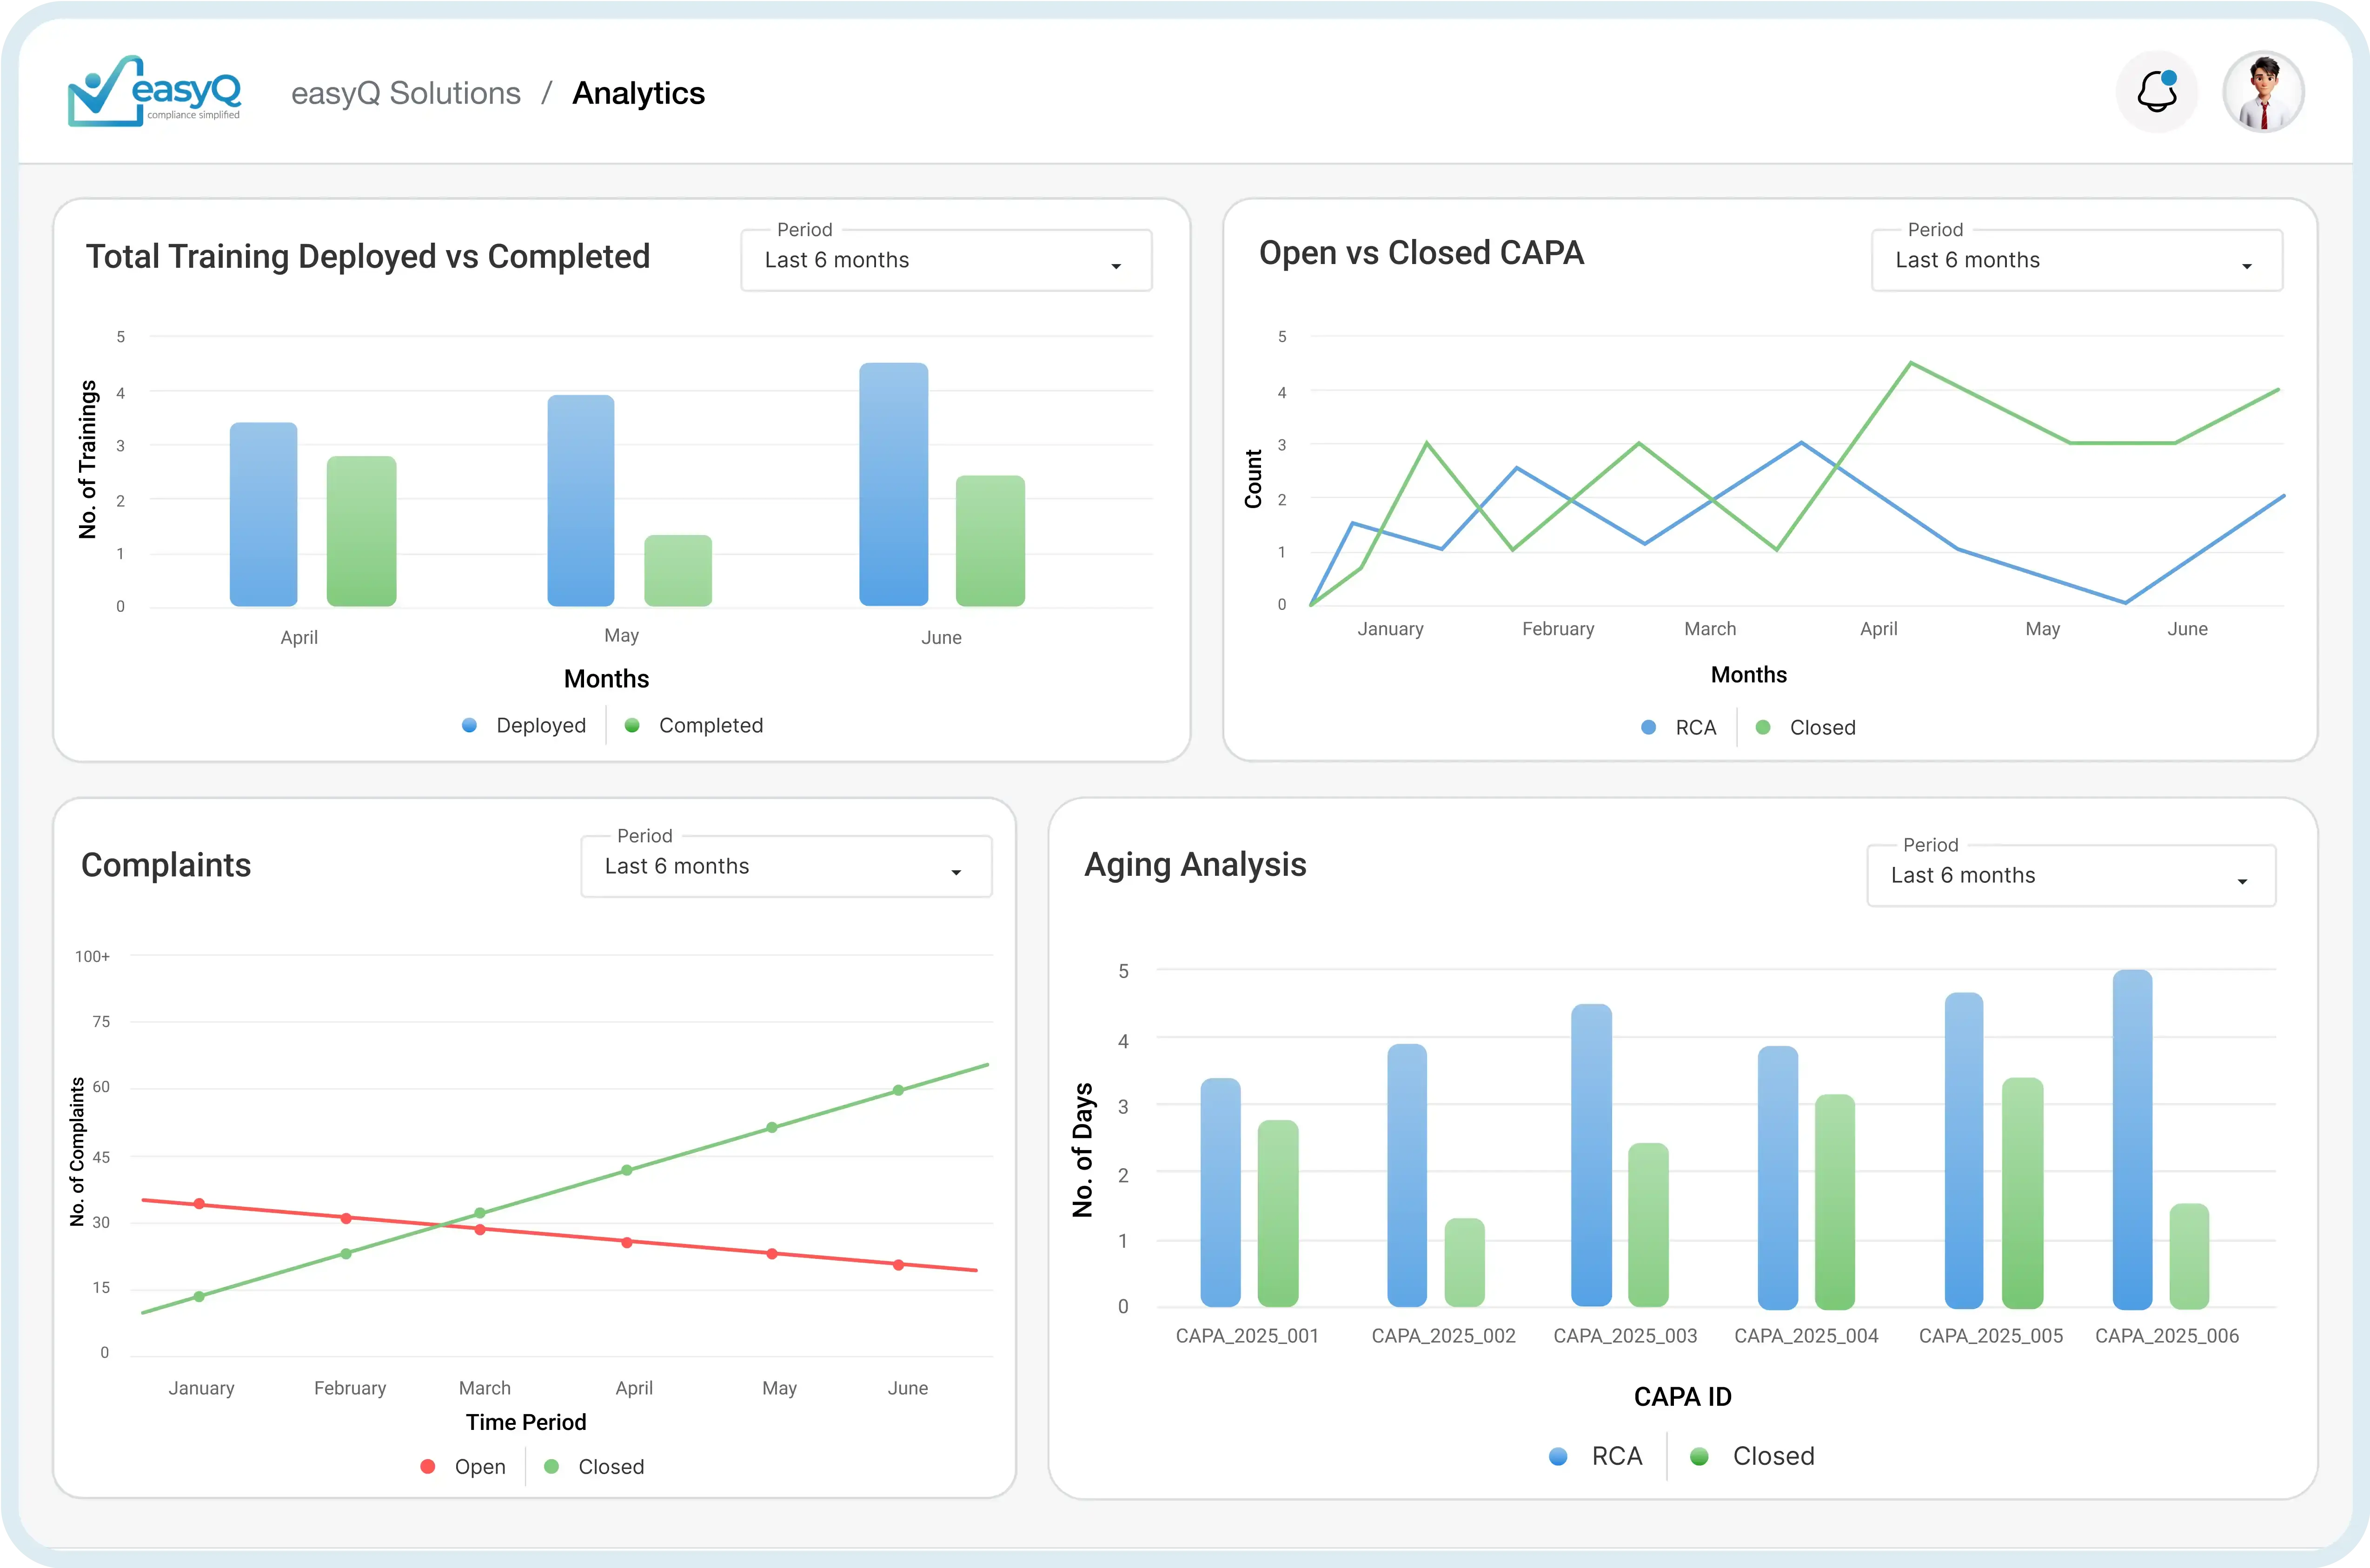Click the green Closed January complaints point

pyautogui.click(x=199, y=1297)
